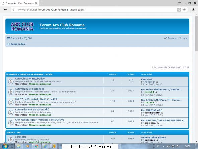Open the FAQ link

point(28,38)
